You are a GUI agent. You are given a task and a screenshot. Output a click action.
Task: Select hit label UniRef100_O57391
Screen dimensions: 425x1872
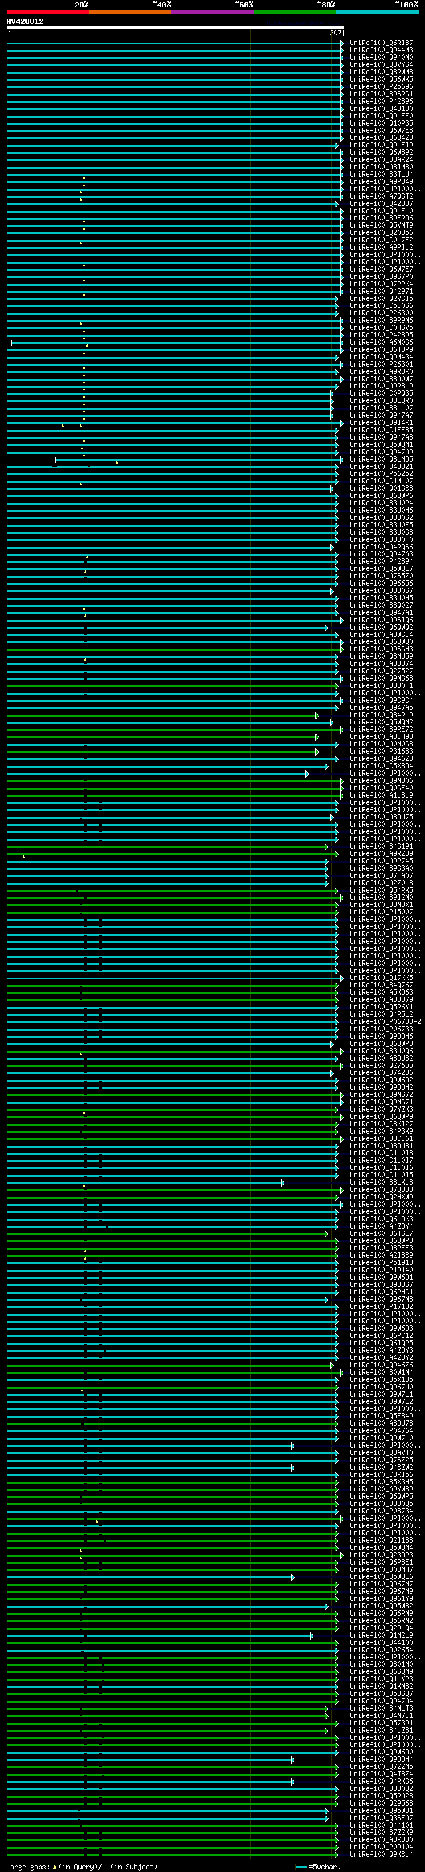381,1723
